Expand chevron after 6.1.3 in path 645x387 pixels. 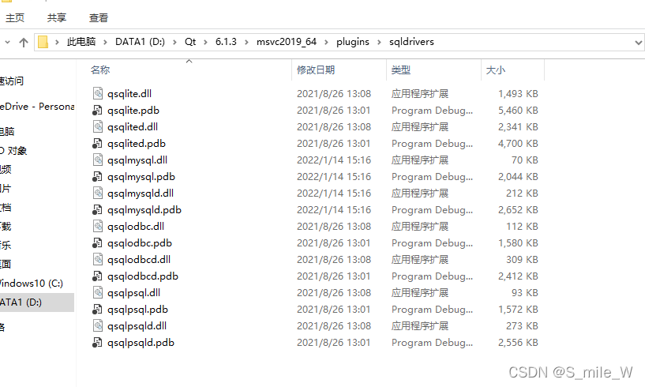point(247,42)
